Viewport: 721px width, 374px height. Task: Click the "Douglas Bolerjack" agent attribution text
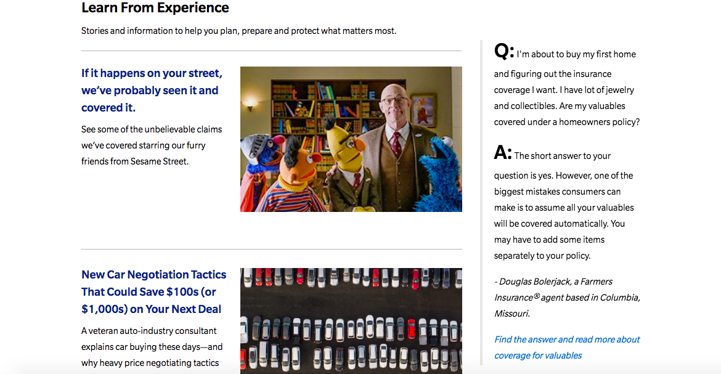coord(567,297)
